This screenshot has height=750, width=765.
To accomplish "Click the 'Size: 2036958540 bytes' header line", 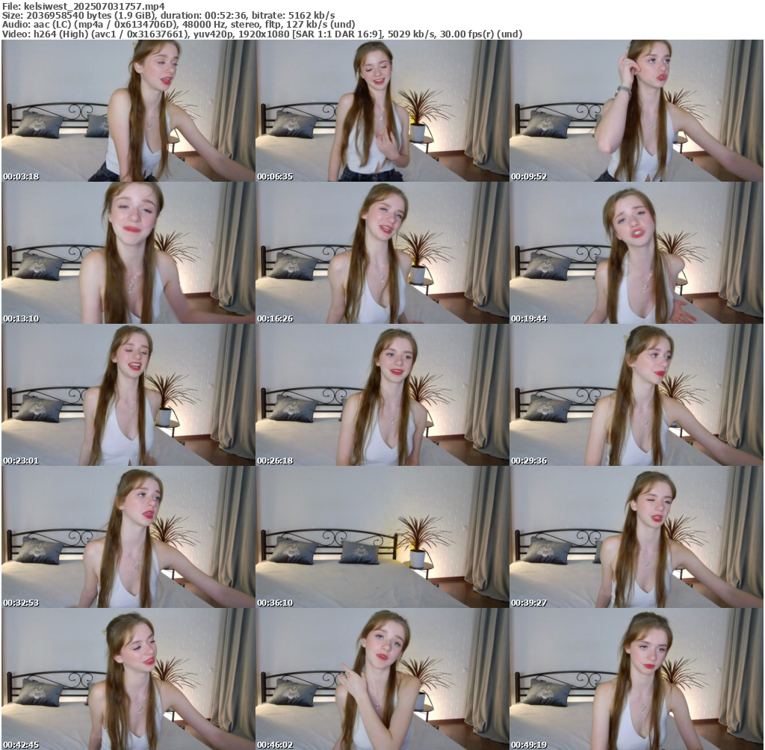I will [168, 15].
